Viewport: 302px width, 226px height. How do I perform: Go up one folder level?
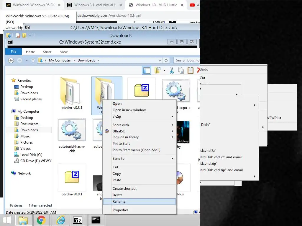tap(33, 60)
